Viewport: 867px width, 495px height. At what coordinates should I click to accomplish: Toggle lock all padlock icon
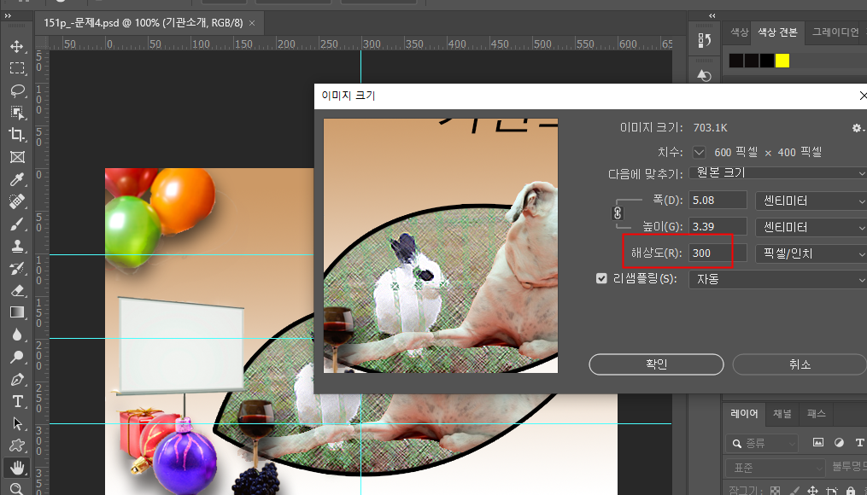(x=851, y=491)
